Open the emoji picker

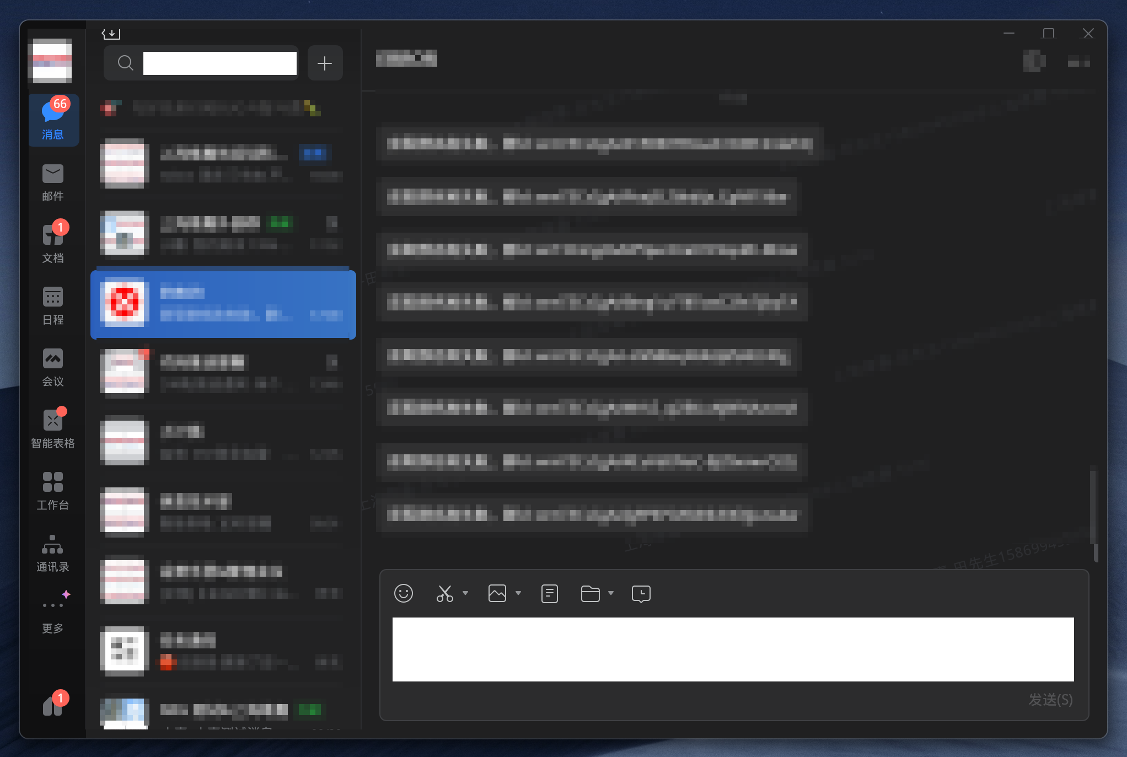coord(404,593)
